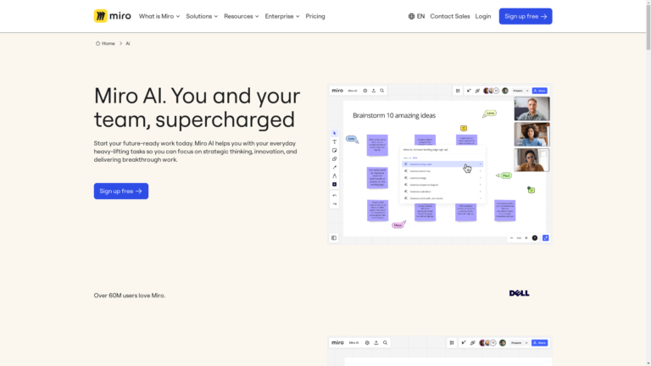
Task: Expand the Enterprise dropdown
Action: click(282, 16)
